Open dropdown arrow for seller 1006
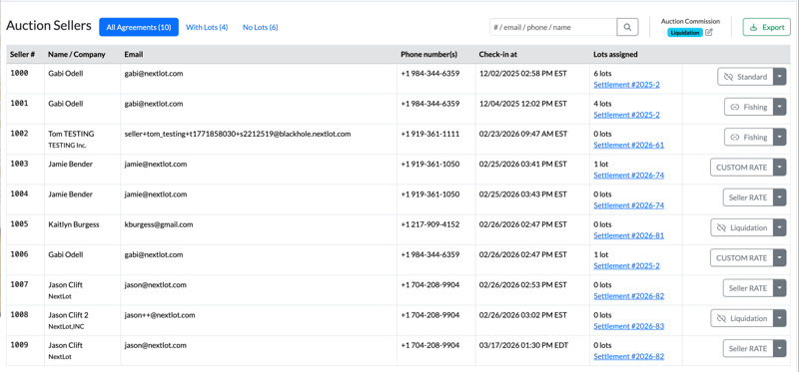 (x=780, y=257)
